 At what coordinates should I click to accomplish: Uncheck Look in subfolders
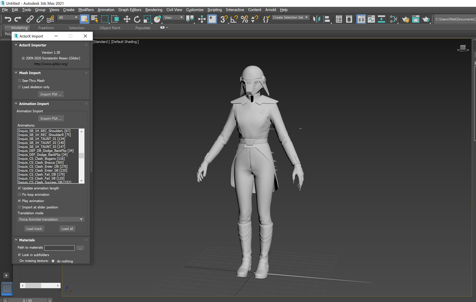click(20, 255)
